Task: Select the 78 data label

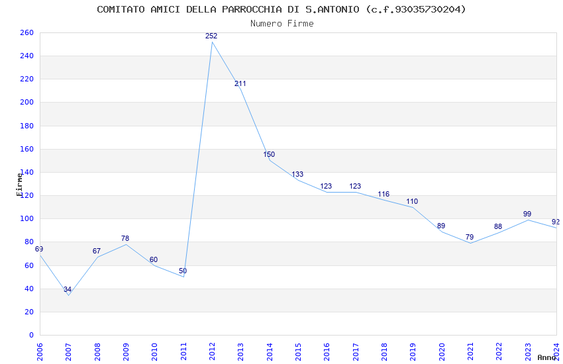Action: pos(125,238)
